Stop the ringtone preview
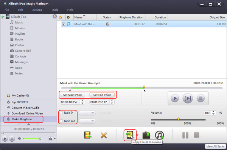The height and width of the screenshot is (150, 227). point(201,98)
